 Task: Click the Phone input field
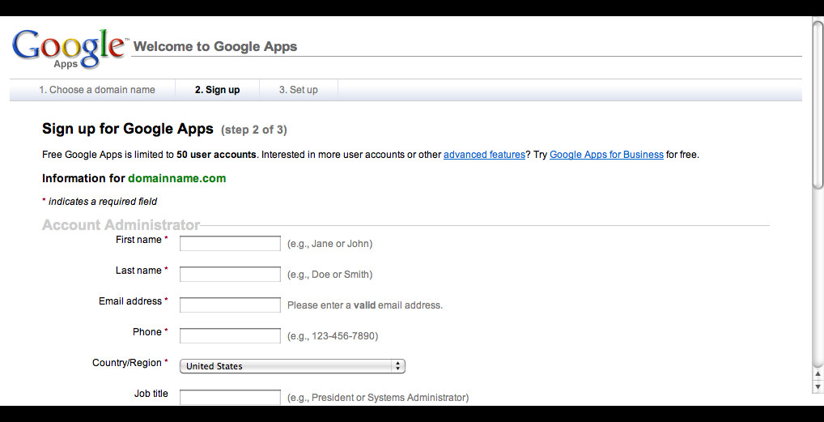[230, 335]
